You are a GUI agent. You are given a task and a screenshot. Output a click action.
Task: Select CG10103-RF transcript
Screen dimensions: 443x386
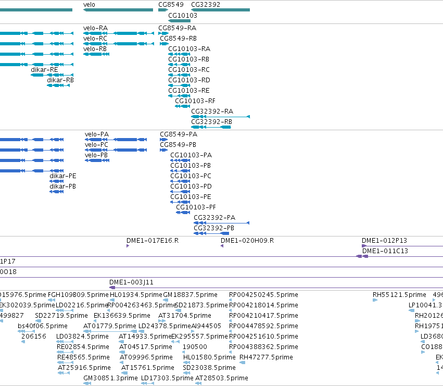[195, 101]
